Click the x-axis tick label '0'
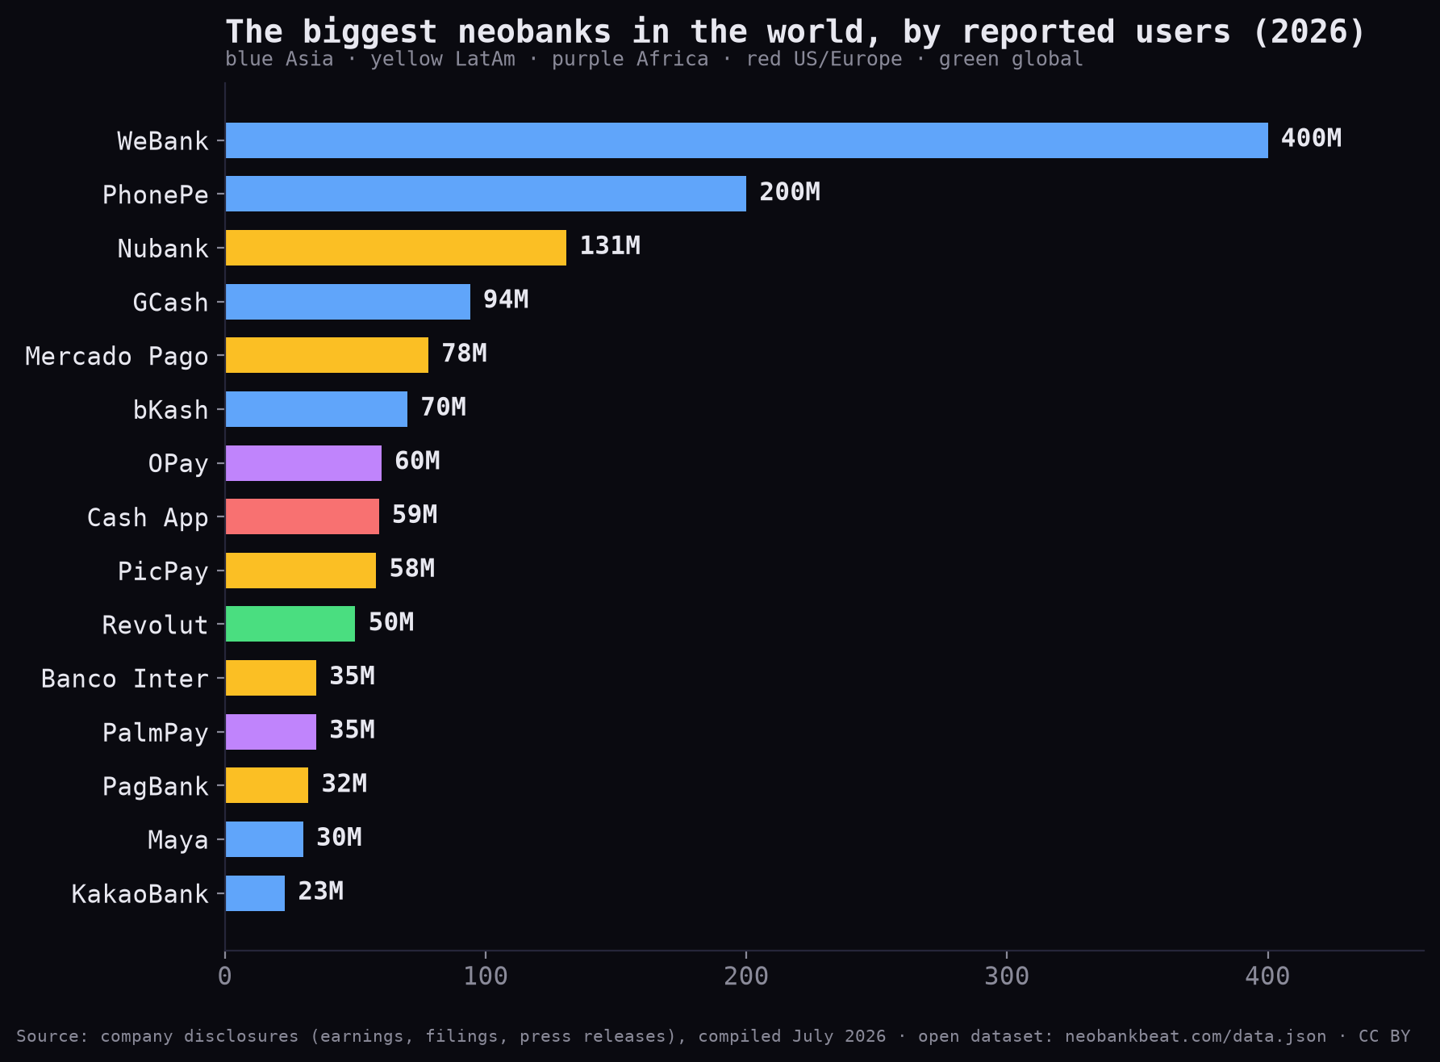This screenshot has height=1062, width=1440. click(x=225, y=976)
